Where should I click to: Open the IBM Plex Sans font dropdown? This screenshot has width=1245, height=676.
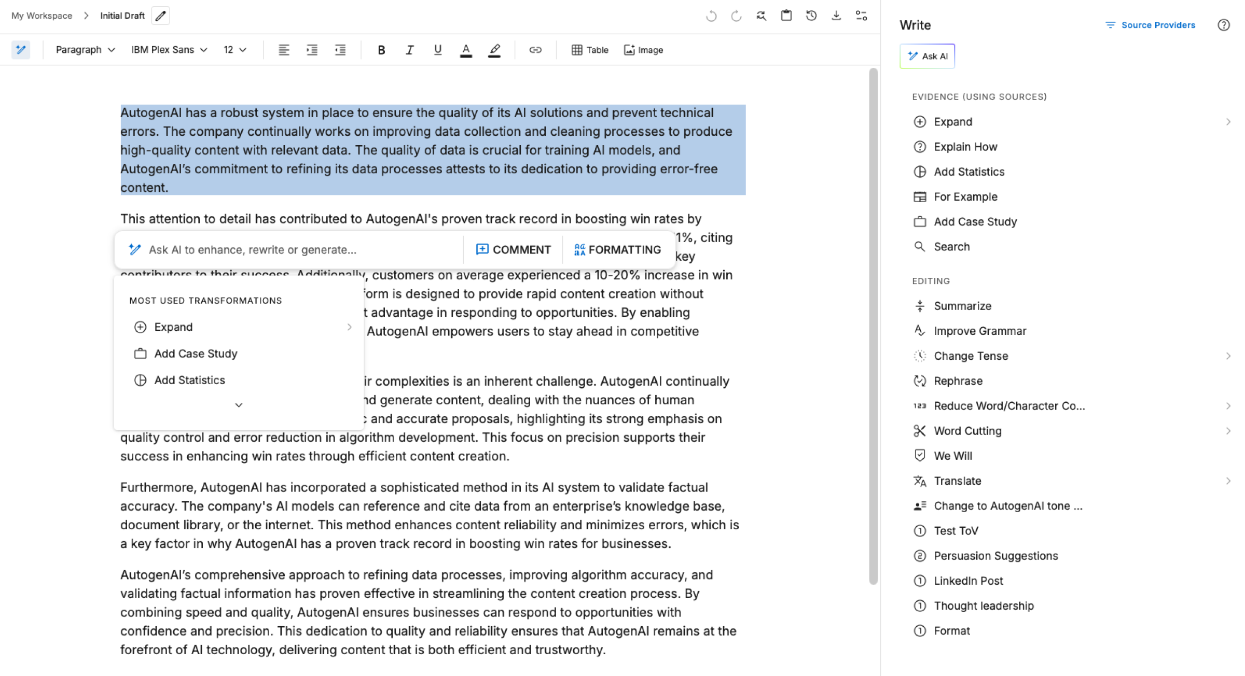(x=169, y=50)
